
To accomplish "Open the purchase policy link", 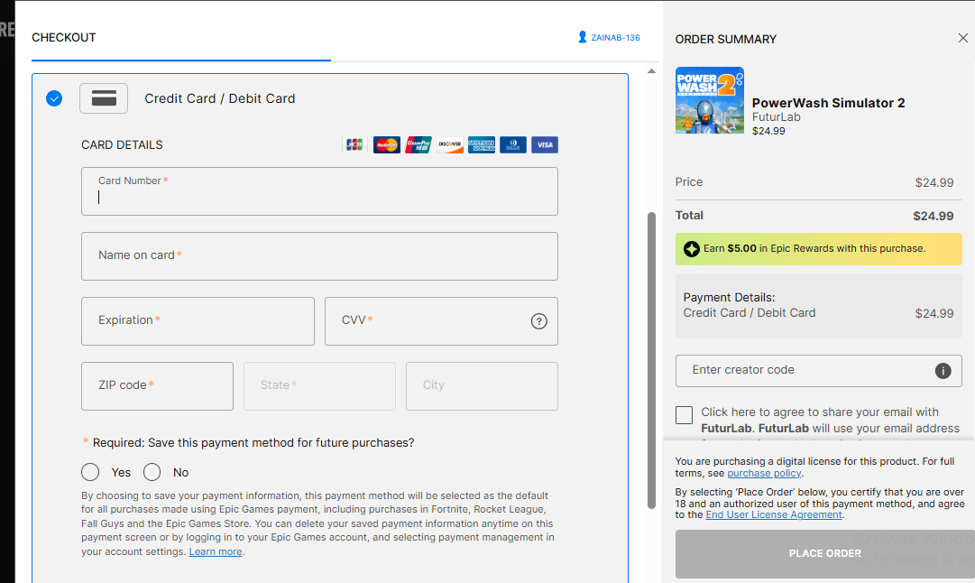I will tap(764, 473).
